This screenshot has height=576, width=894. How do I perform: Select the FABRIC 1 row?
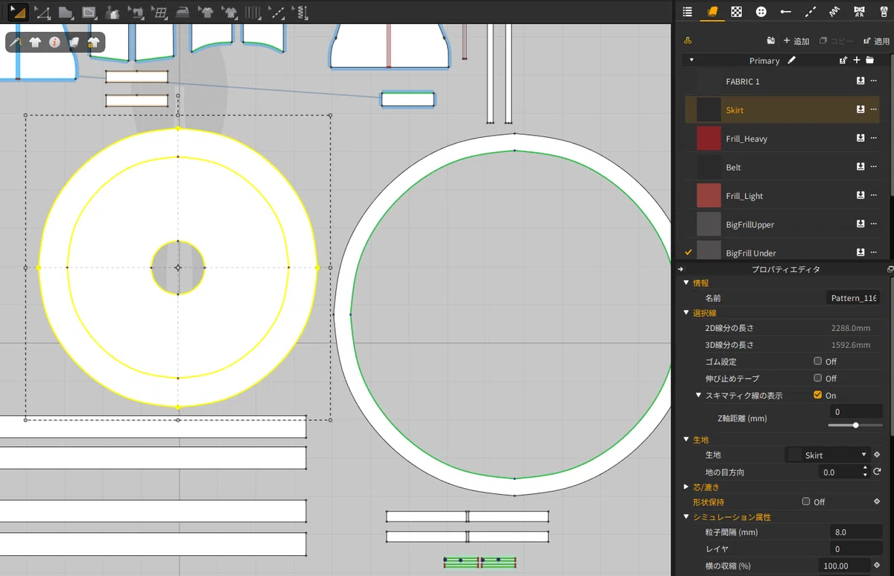tap(782, 81)
